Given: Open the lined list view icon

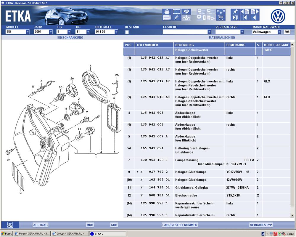Looking at the screenshot, I should pos(167,18).
